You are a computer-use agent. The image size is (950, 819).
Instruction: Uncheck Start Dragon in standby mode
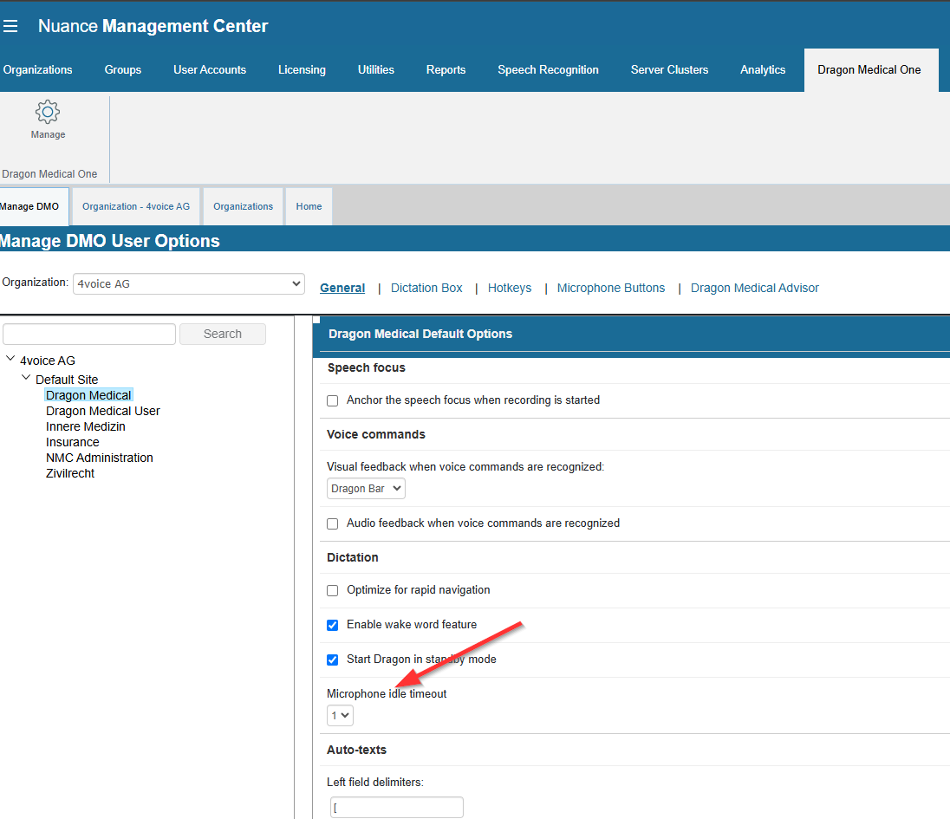coord(333,660)
